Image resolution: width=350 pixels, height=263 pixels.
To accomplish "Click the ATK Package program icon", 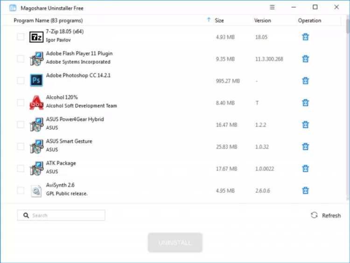I will point(36,169).
